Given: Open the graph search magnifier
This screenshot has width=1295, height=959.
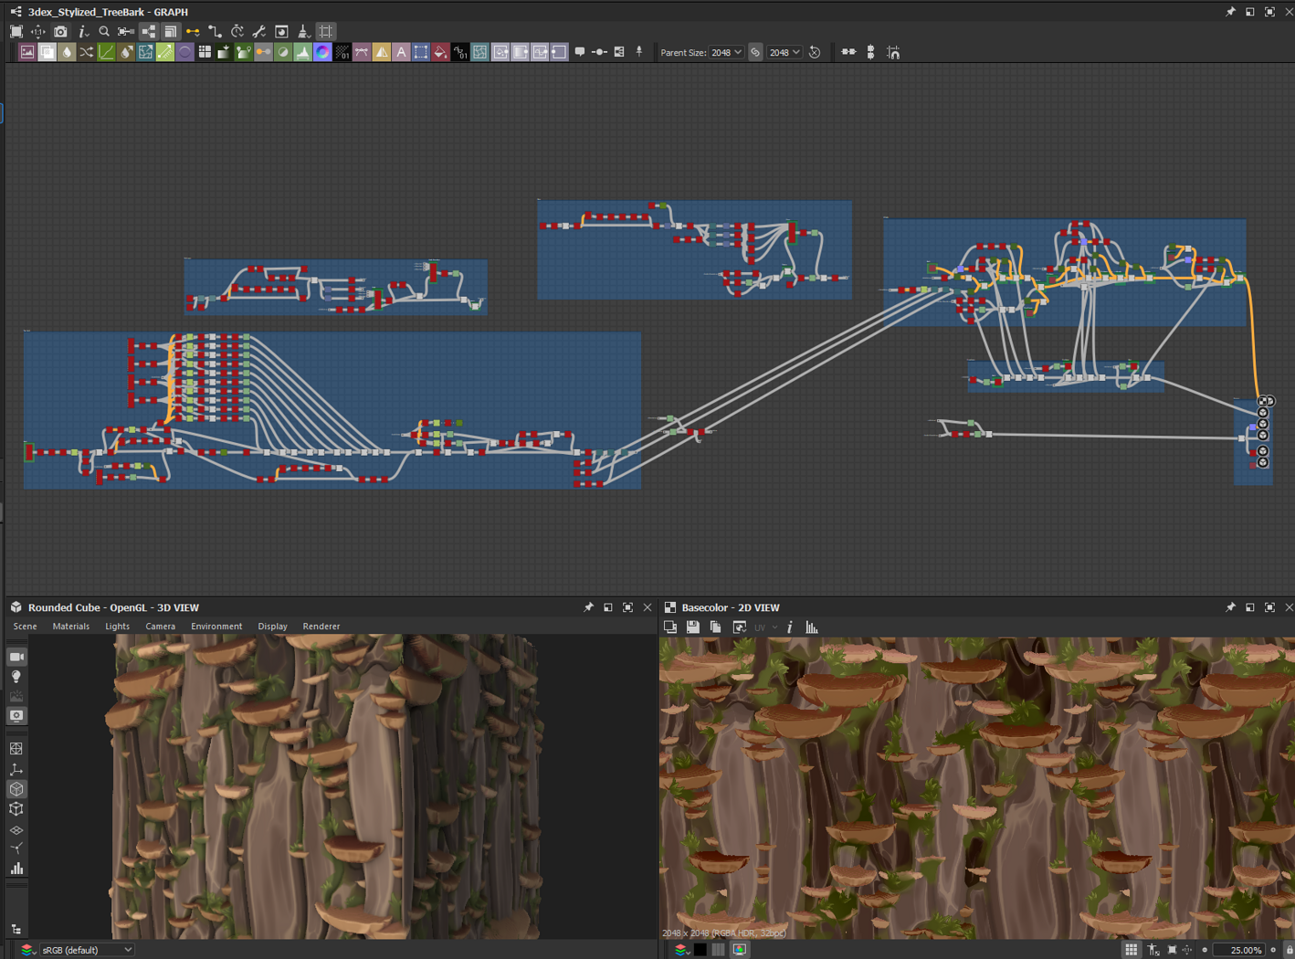Looking at the screenshot, I should (104, 32).
